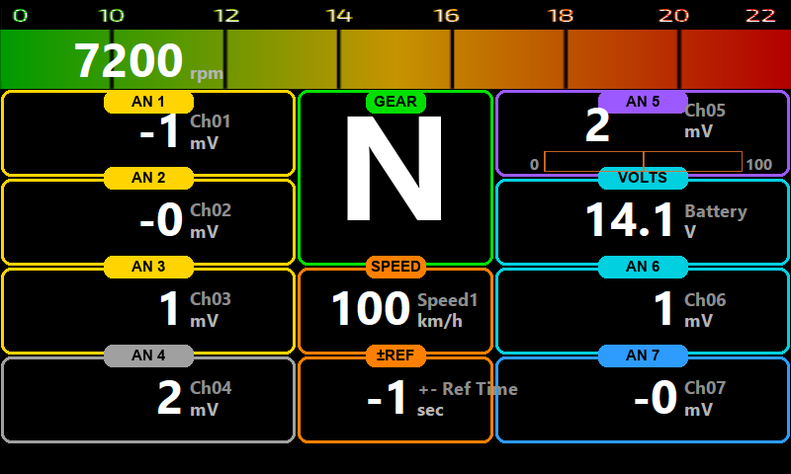Select the orange SPEED label badge
Image resolution: width=791 pixels, height=474 pixels.
coord(395,267)
